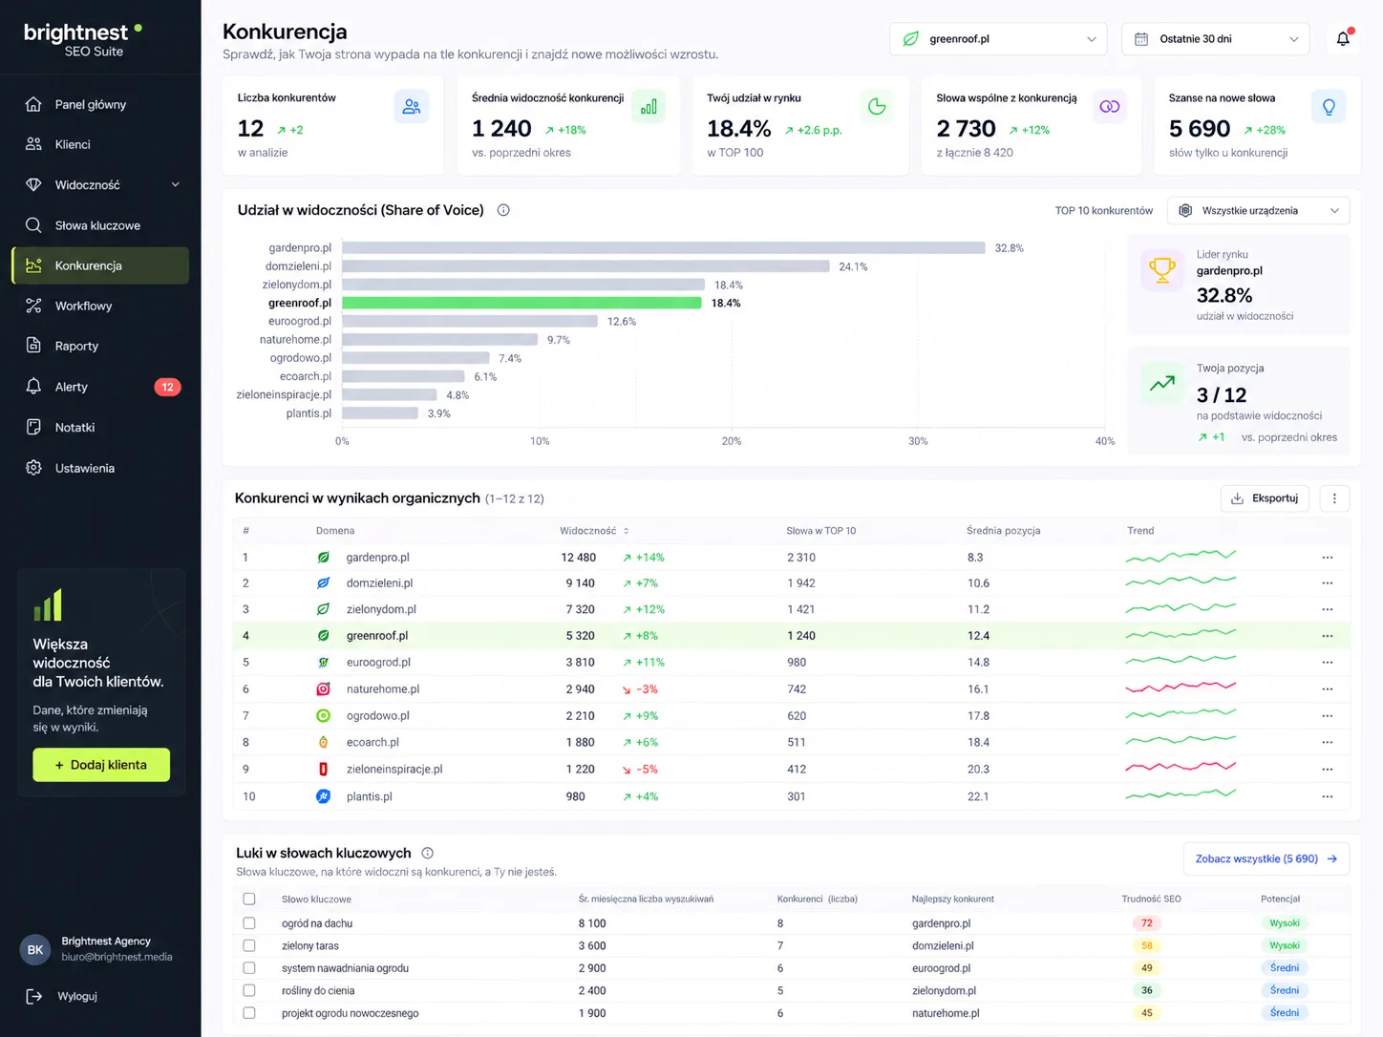Open Słowa kluczowe in the sidebar
The image size is (1383, 1037).
(100, 225)
